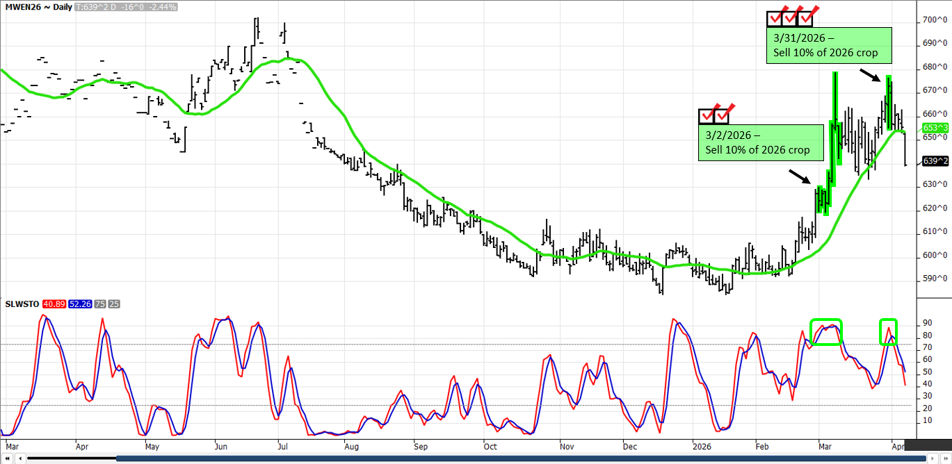Click the jump-to-end double arrow in scrollbar
This screenshot has width=952, height=464.
(945, 458)
